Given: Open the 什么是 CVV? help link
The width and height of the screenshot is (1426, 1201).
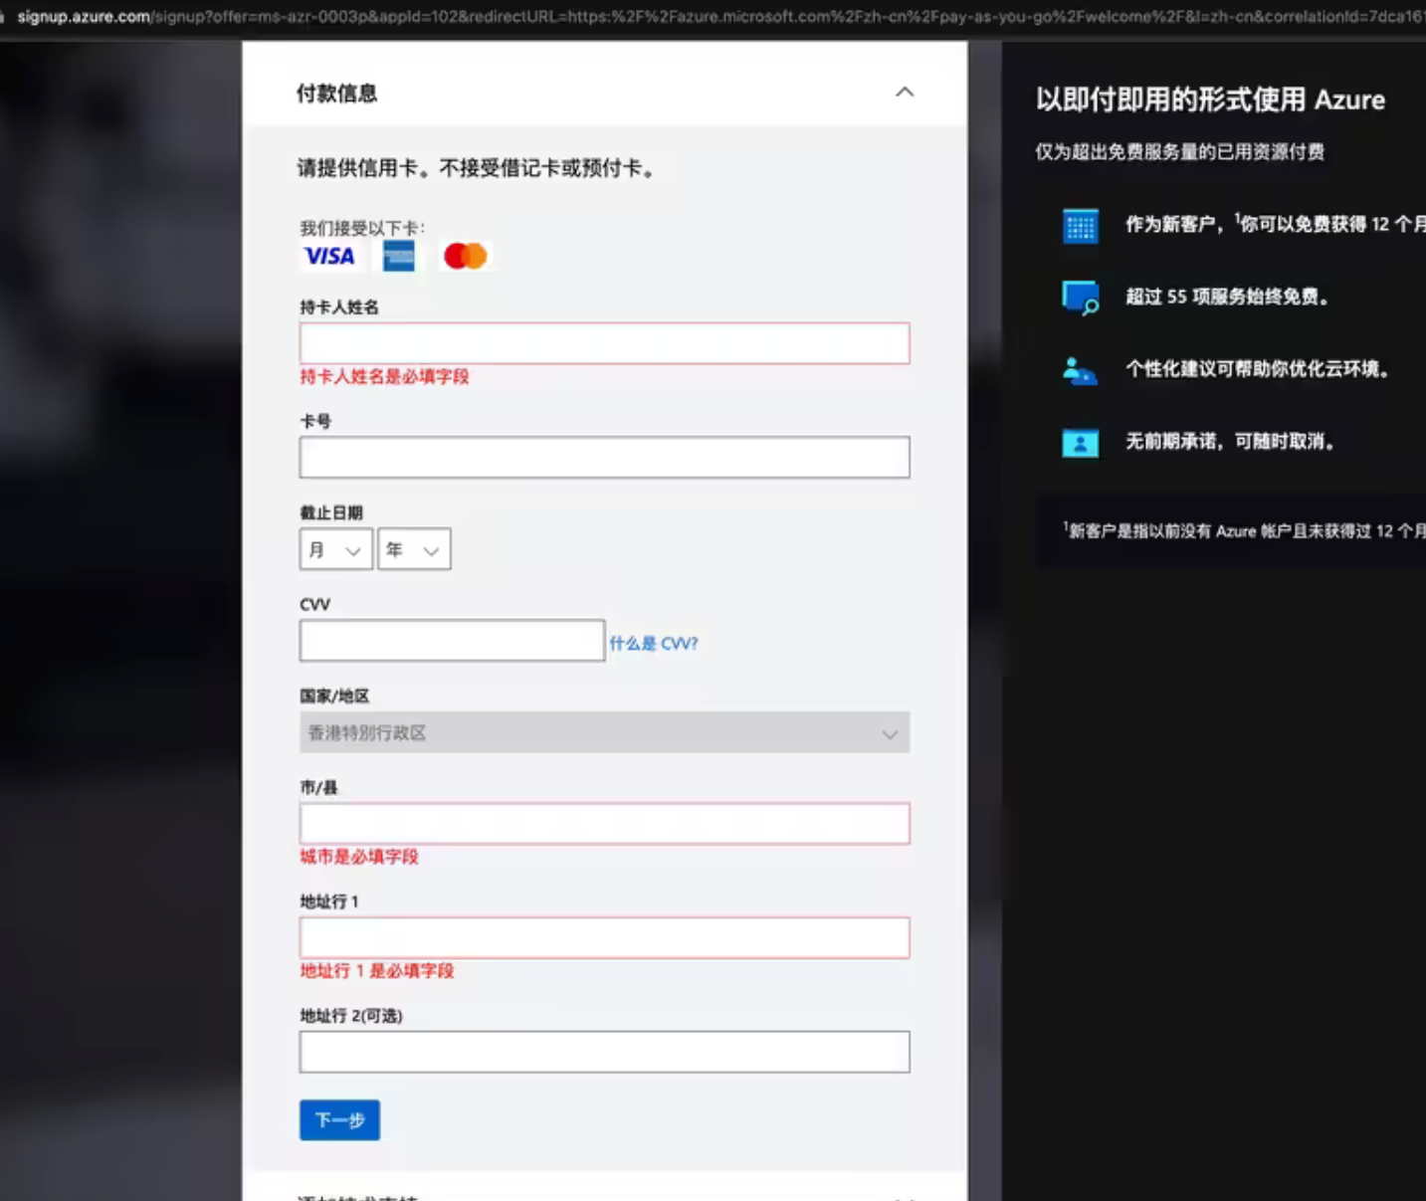Looking at the screenshot, I should (654, 644).
